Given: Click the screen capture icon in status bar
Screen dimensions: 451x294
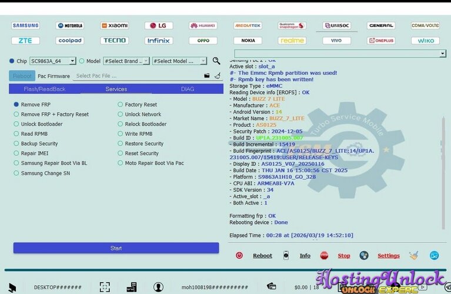Looking at the screenshot, I should click(x=105, y=287).
